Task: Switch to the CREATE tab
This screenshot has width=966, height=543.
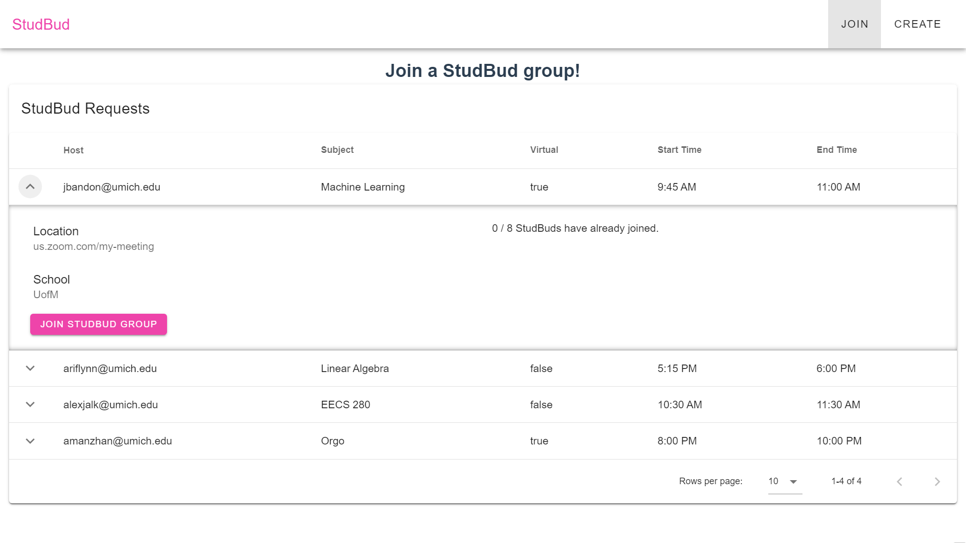Action: tap(917, 24)
